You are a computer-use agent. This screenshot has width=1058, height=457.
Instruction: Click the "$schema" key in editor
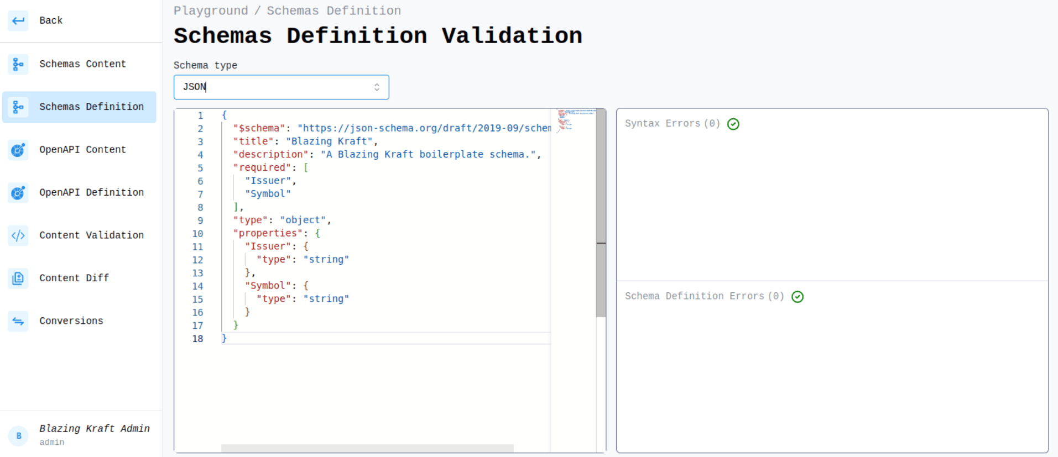pos(259,128)
